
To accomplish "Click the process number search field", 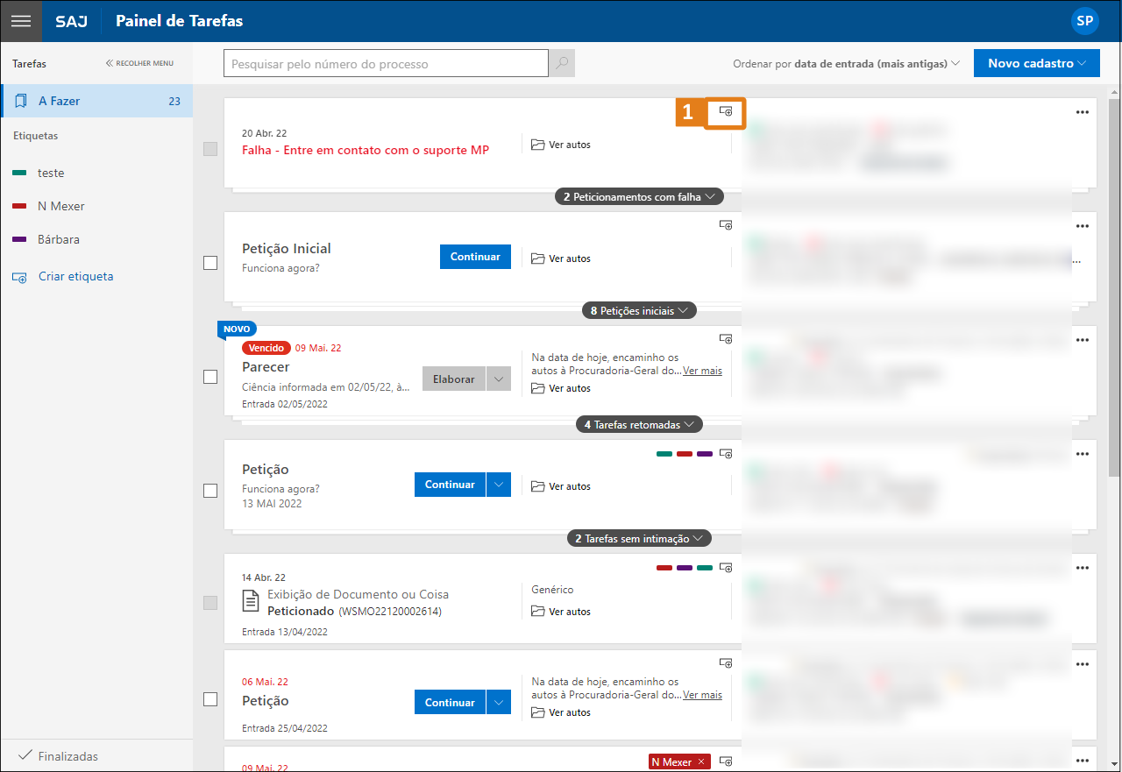I will [386, 64].
